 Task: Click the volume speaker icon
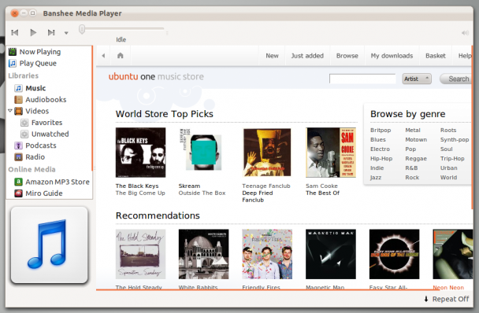click(x=465, y=33)
